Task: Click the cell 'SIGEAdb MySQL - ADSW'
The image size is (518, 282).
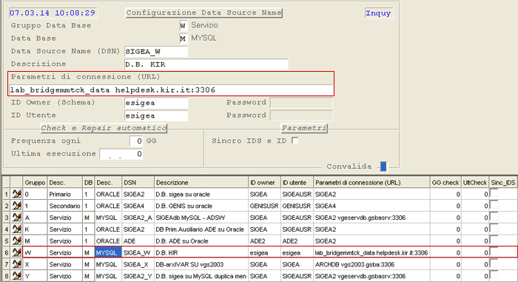Action: [201, 218]
